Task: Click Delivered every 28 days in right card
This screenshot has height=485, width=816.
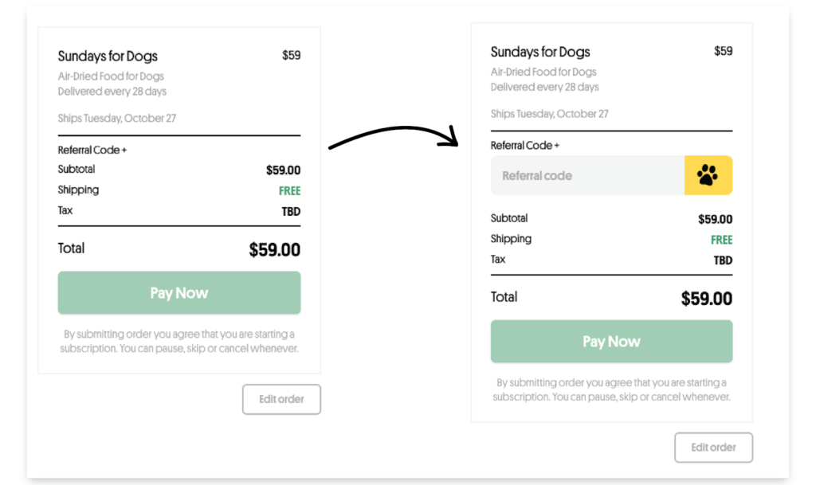Action: pyautogui.click(x=545, y=87)
